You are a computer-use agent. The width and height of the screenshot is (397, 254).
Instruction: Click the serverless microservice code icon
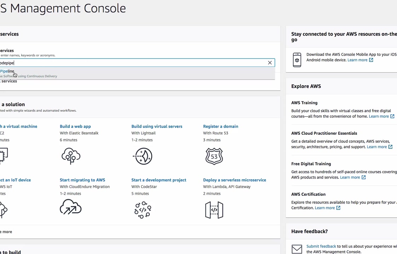tap(214, 210)
